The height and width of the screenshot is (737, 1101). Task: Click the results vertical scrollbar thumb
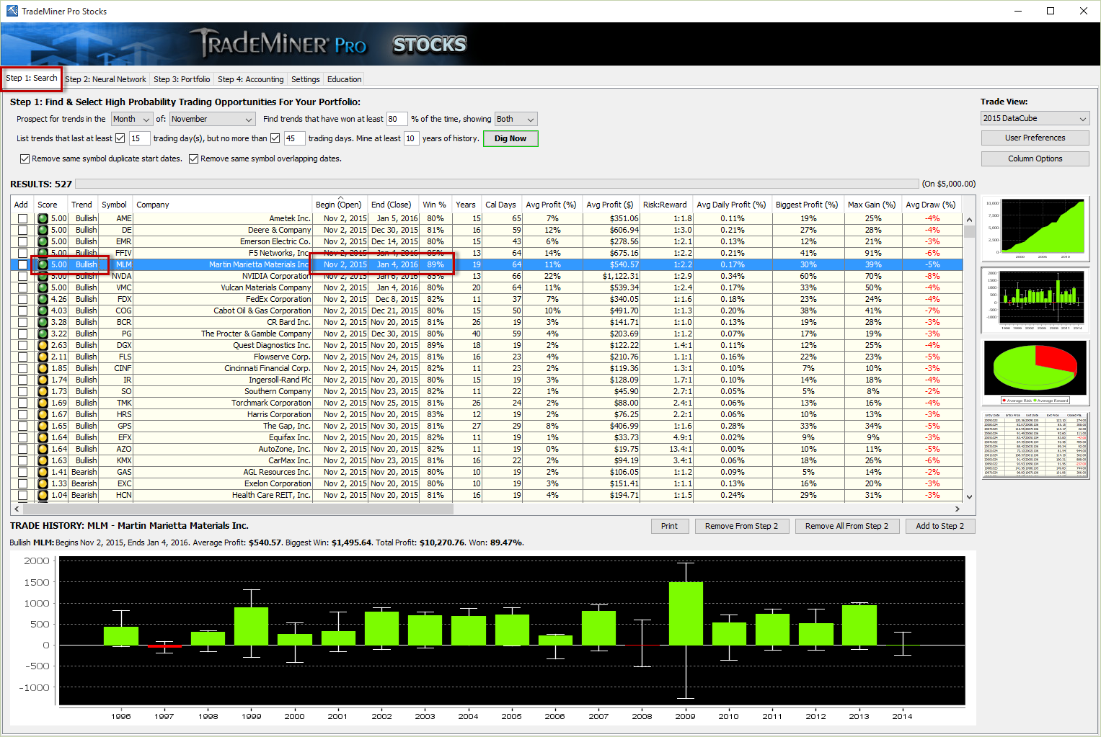969,231
